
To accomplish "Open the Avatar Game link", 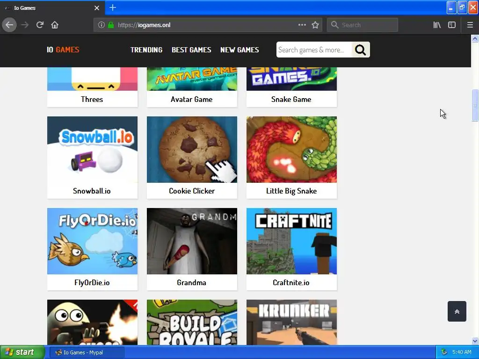I will pos(191,100).
